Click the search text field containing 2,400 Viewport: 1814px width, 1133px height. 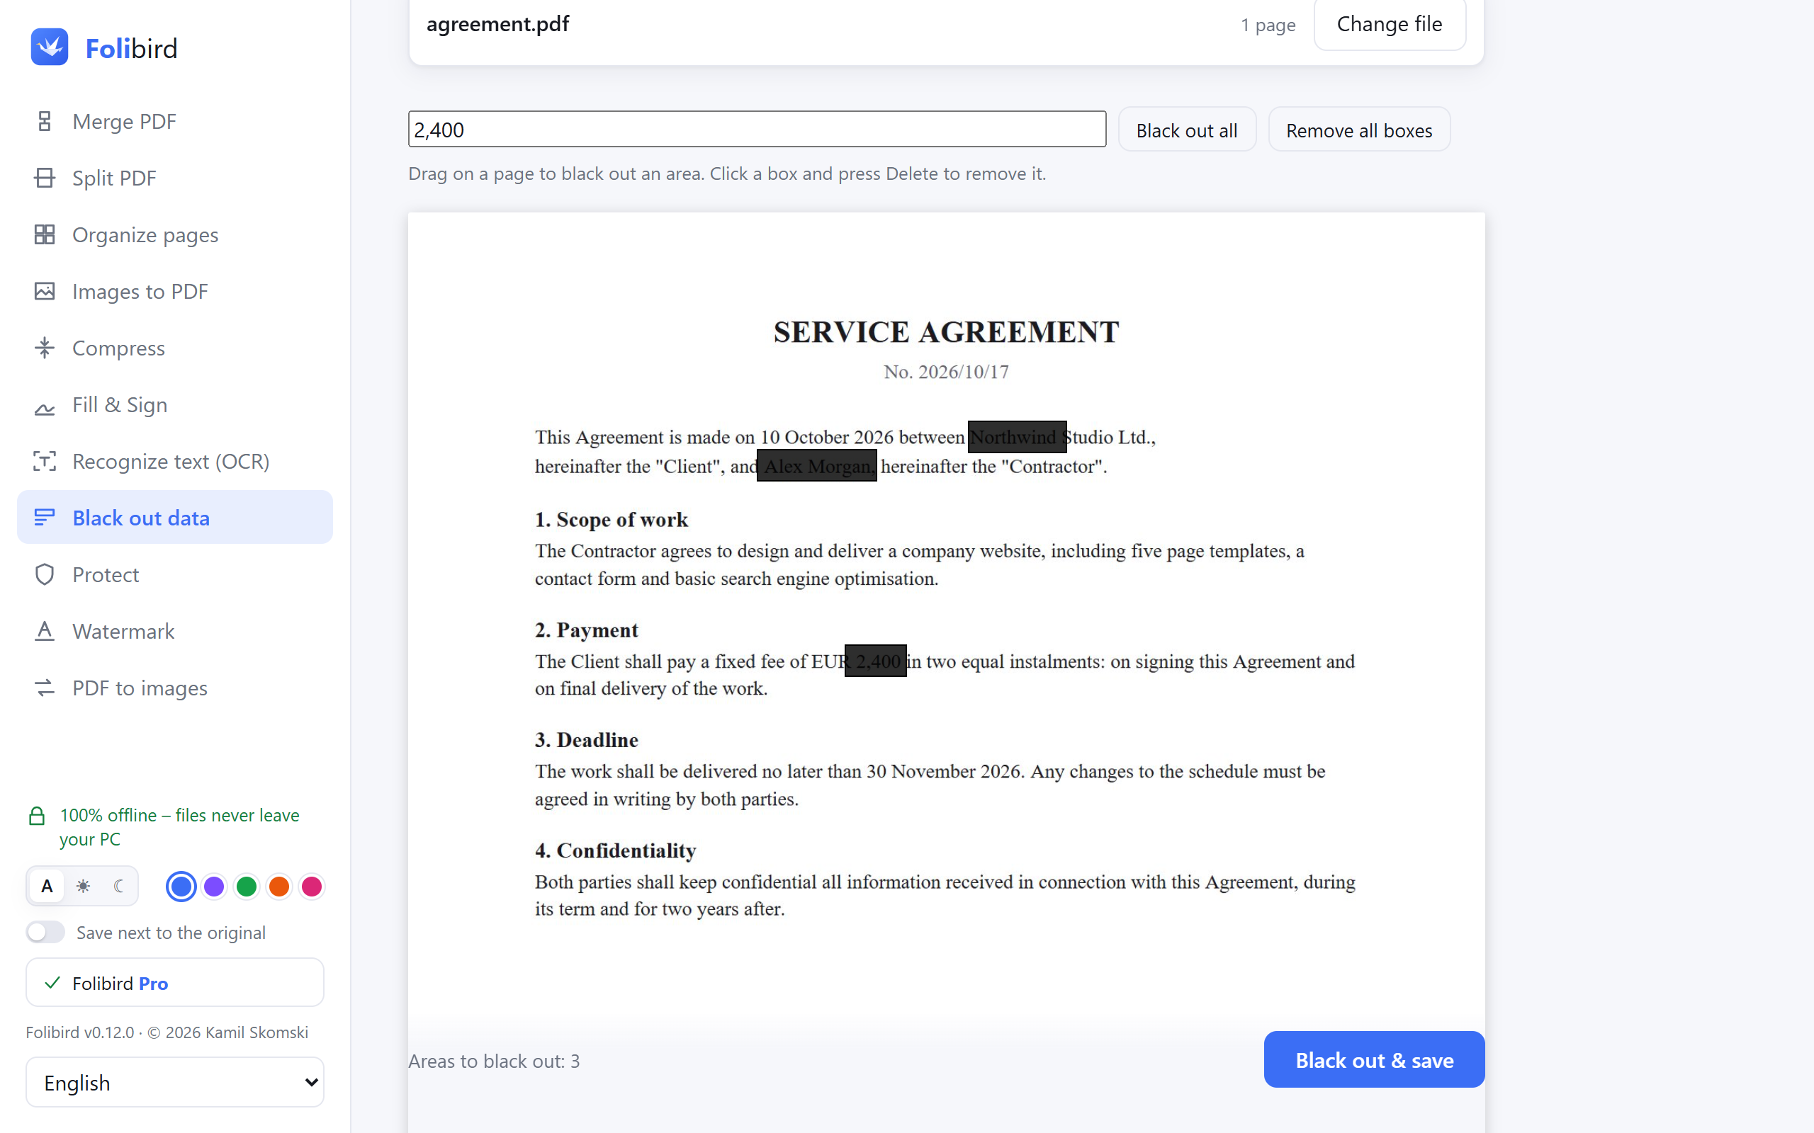[757, 129]
